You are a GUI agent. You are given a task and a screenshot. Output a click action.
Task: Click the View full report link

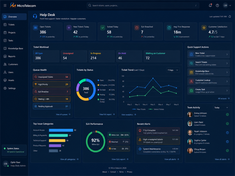coord(107,115)
